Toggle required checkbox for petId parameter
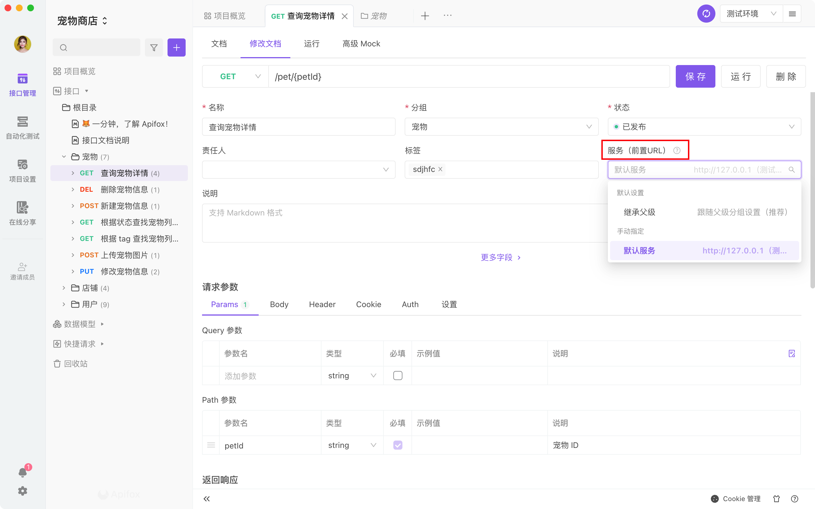 (x=397, y=445)
